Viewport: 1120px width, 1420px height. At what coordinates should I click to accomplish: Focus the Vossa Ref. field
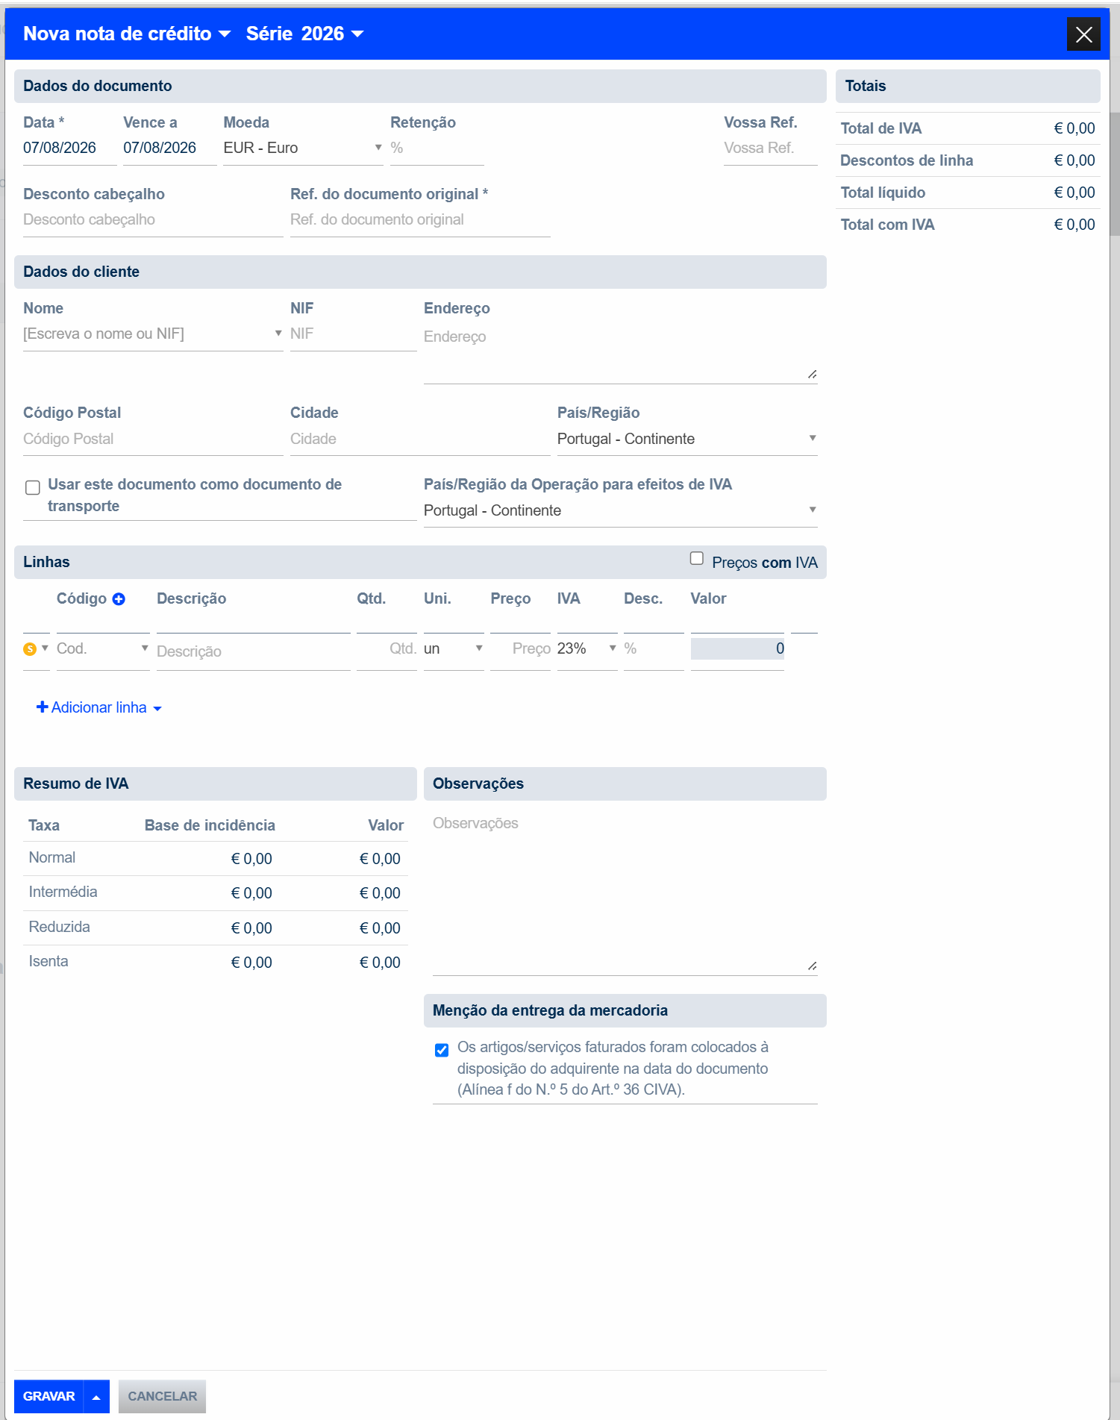(x=770, y=148)
